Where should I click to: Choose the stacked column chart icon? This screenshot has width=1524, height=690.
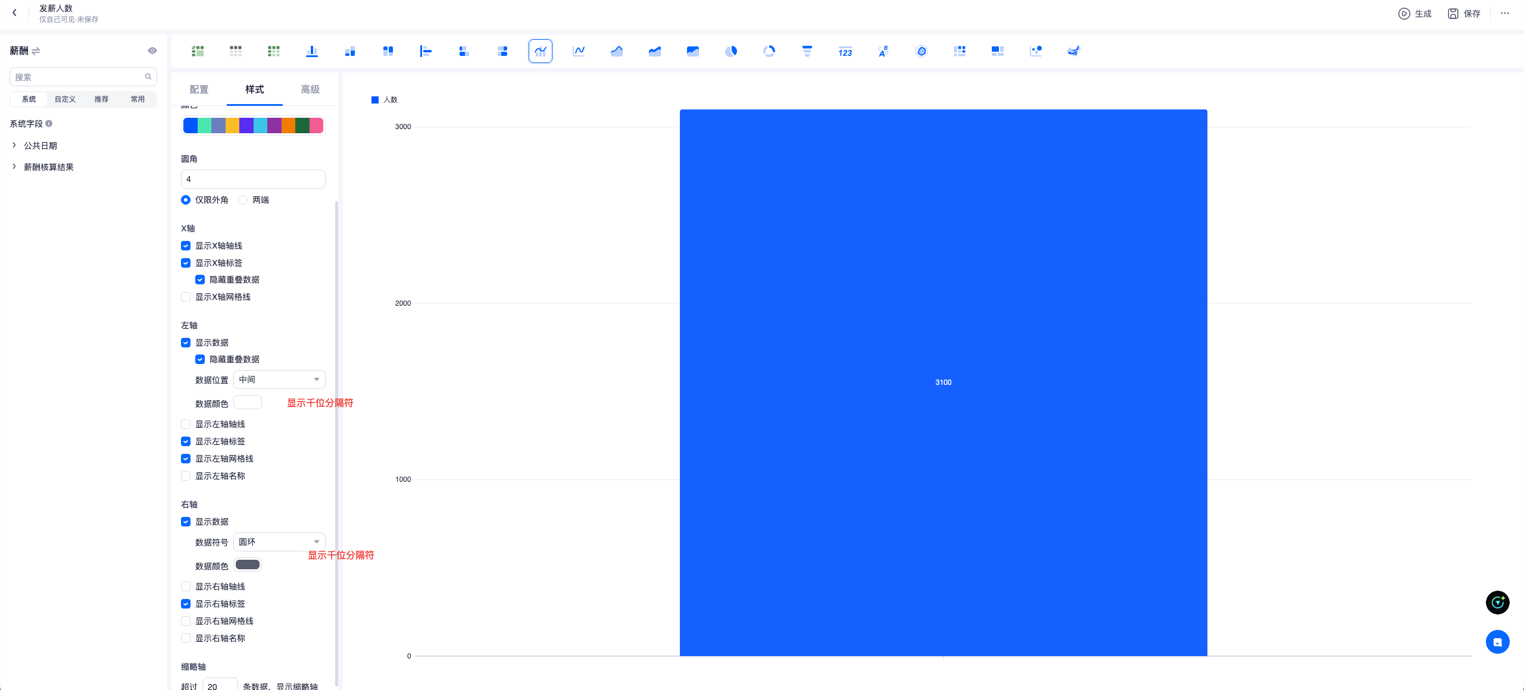(x=350, y=51)
